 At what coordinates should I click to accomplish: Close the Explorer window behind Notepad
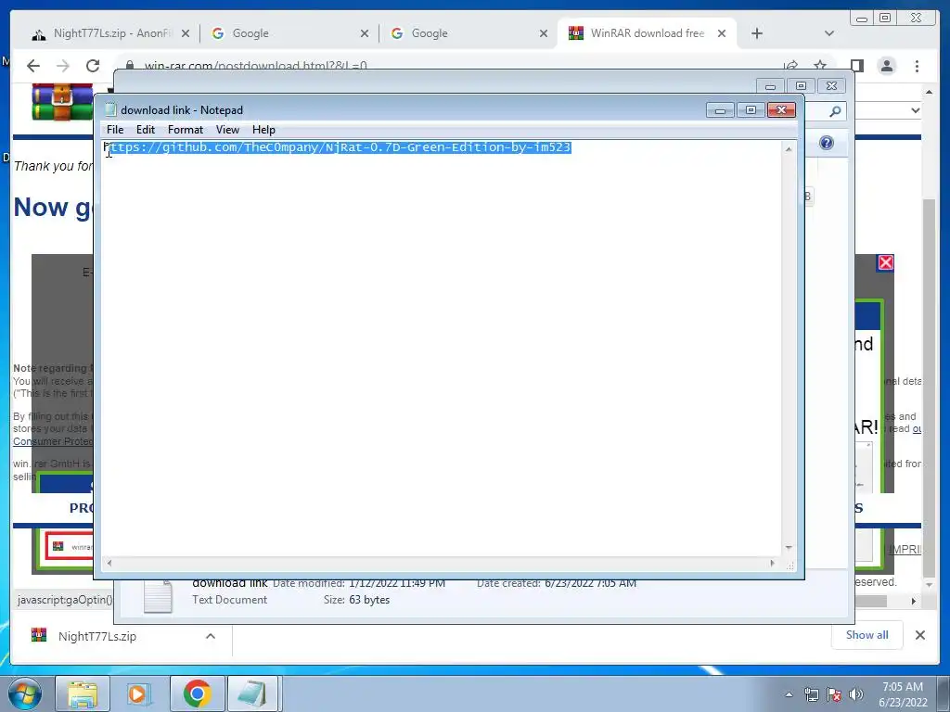[x=832, y=86]
